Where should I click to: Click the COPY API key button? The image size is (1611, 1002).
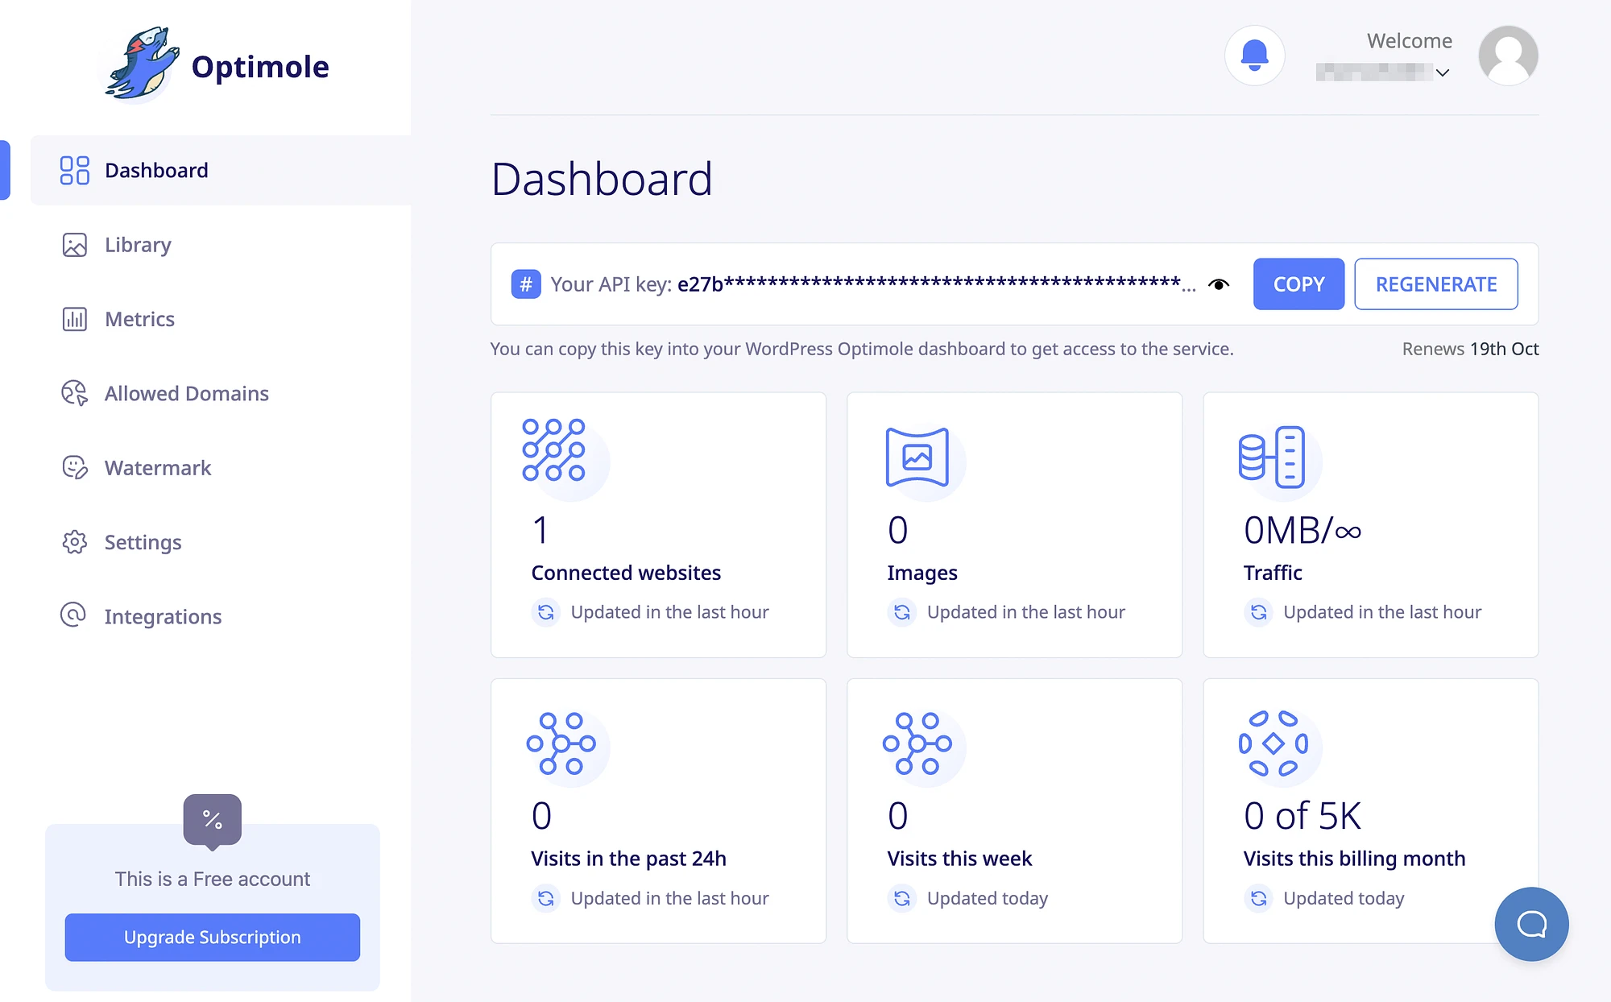point(1297,283)
